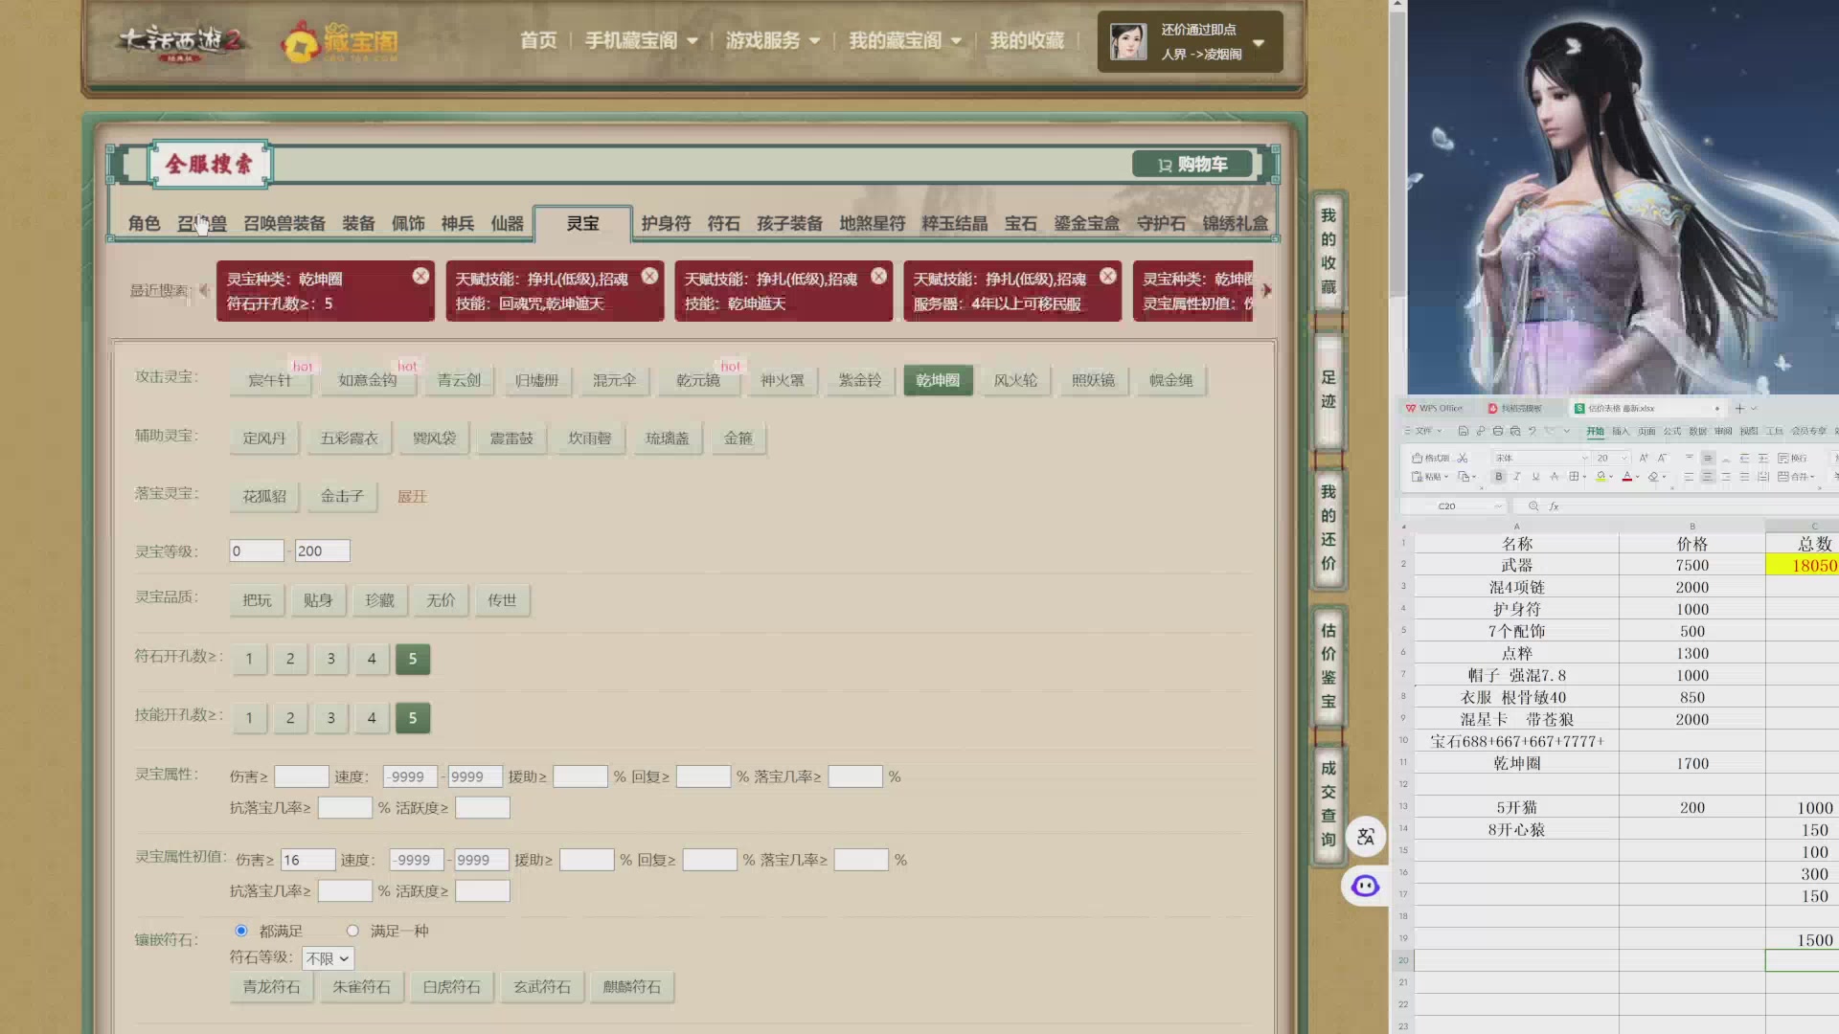
Task: Click the merge cells button in WPS
Action: pos(1795,476)
